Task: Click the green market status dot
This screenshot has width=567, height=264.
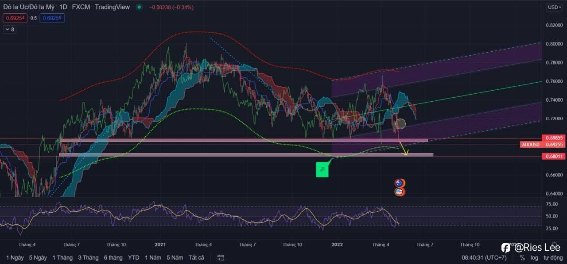Action: coord(140,7)
